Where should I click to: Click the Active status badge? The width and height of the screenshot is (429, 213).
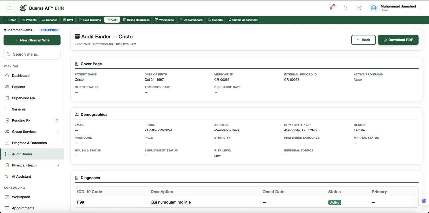[x=335, y=203]
